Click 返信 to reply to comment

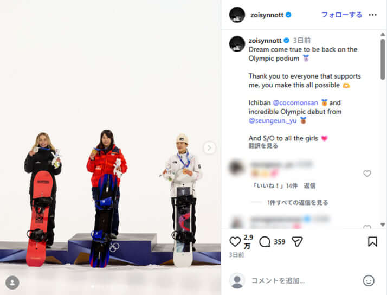(x=309, y=185)
